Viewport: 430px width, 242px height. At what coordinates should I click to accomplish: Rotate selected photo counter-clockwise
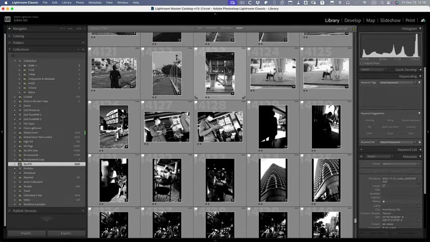(x=196, y=97)
